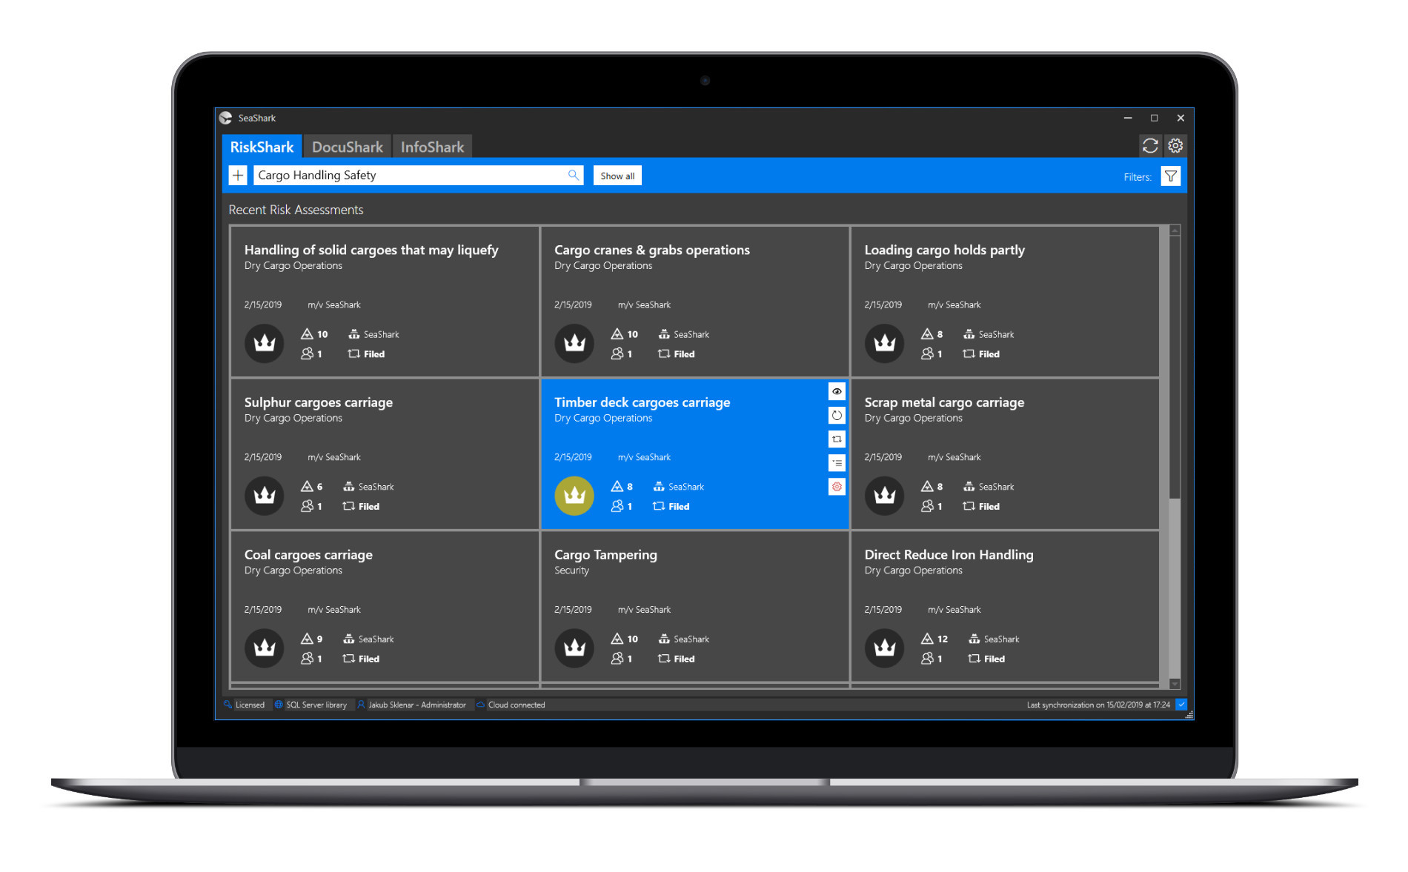Click Last synchronization timestamp text
Screen dimensions: 1408x872
click(1098, 705)
